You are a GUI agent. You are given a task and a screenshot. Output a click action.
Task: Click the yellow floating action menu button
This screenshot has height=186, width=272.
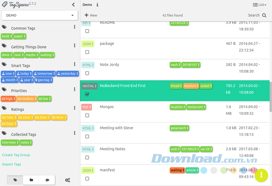point(261,175)
